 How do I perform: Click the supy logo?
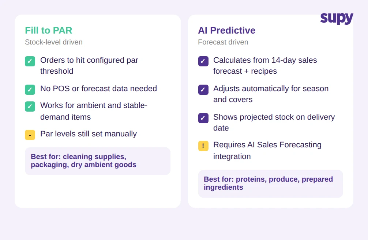click(337, 18)
